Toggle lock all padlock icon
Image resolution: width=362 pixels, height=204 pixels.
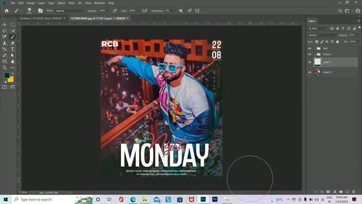coord(338,41)
